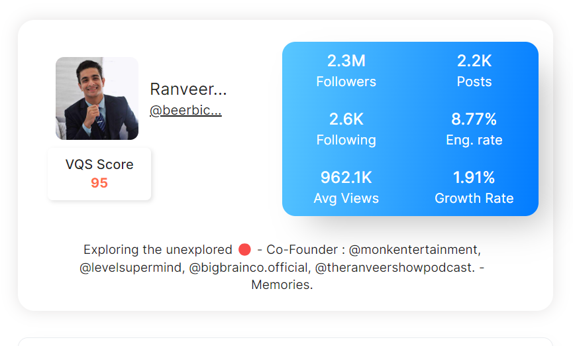
Task: Click the 8.77% Eng. rate stat
Action: click(x=474, y=129)
